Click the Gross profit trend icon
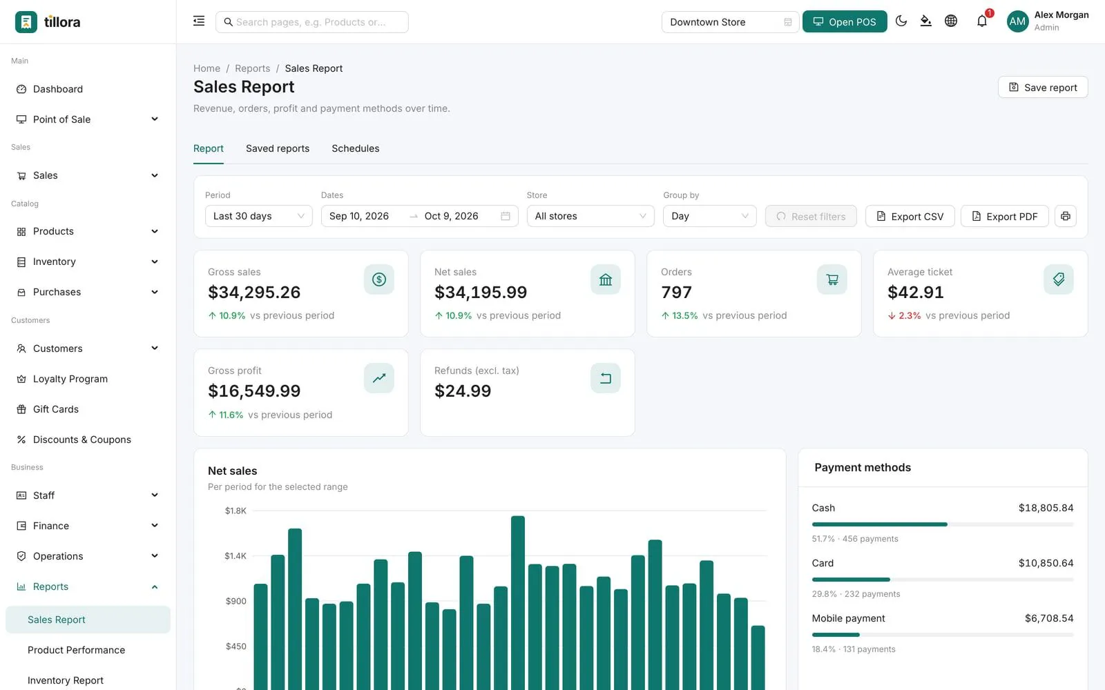The image size is (1105, 690). click(379, 378)
